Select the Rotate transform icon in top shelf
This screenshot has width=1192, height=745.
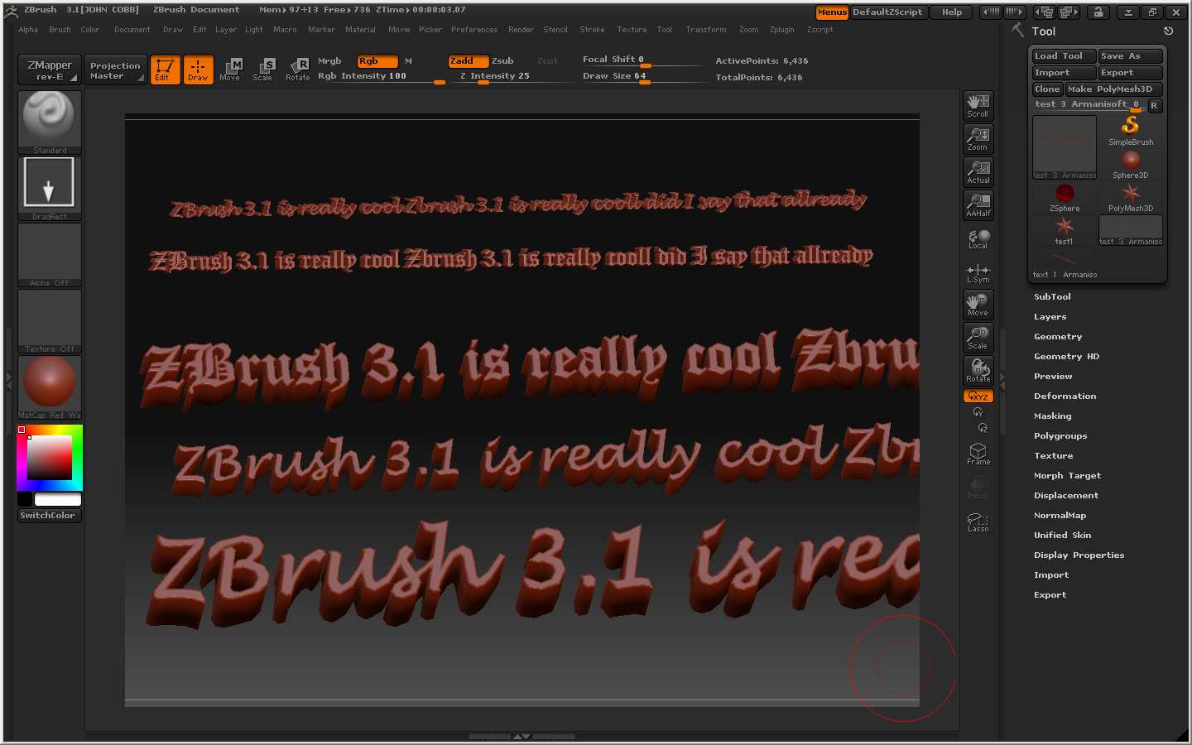(297, 70)
